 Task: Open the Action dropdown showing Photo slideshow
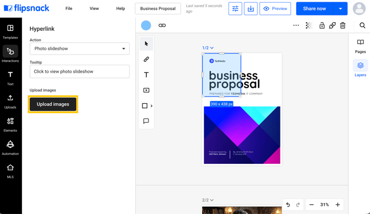(x=80, y=49)
